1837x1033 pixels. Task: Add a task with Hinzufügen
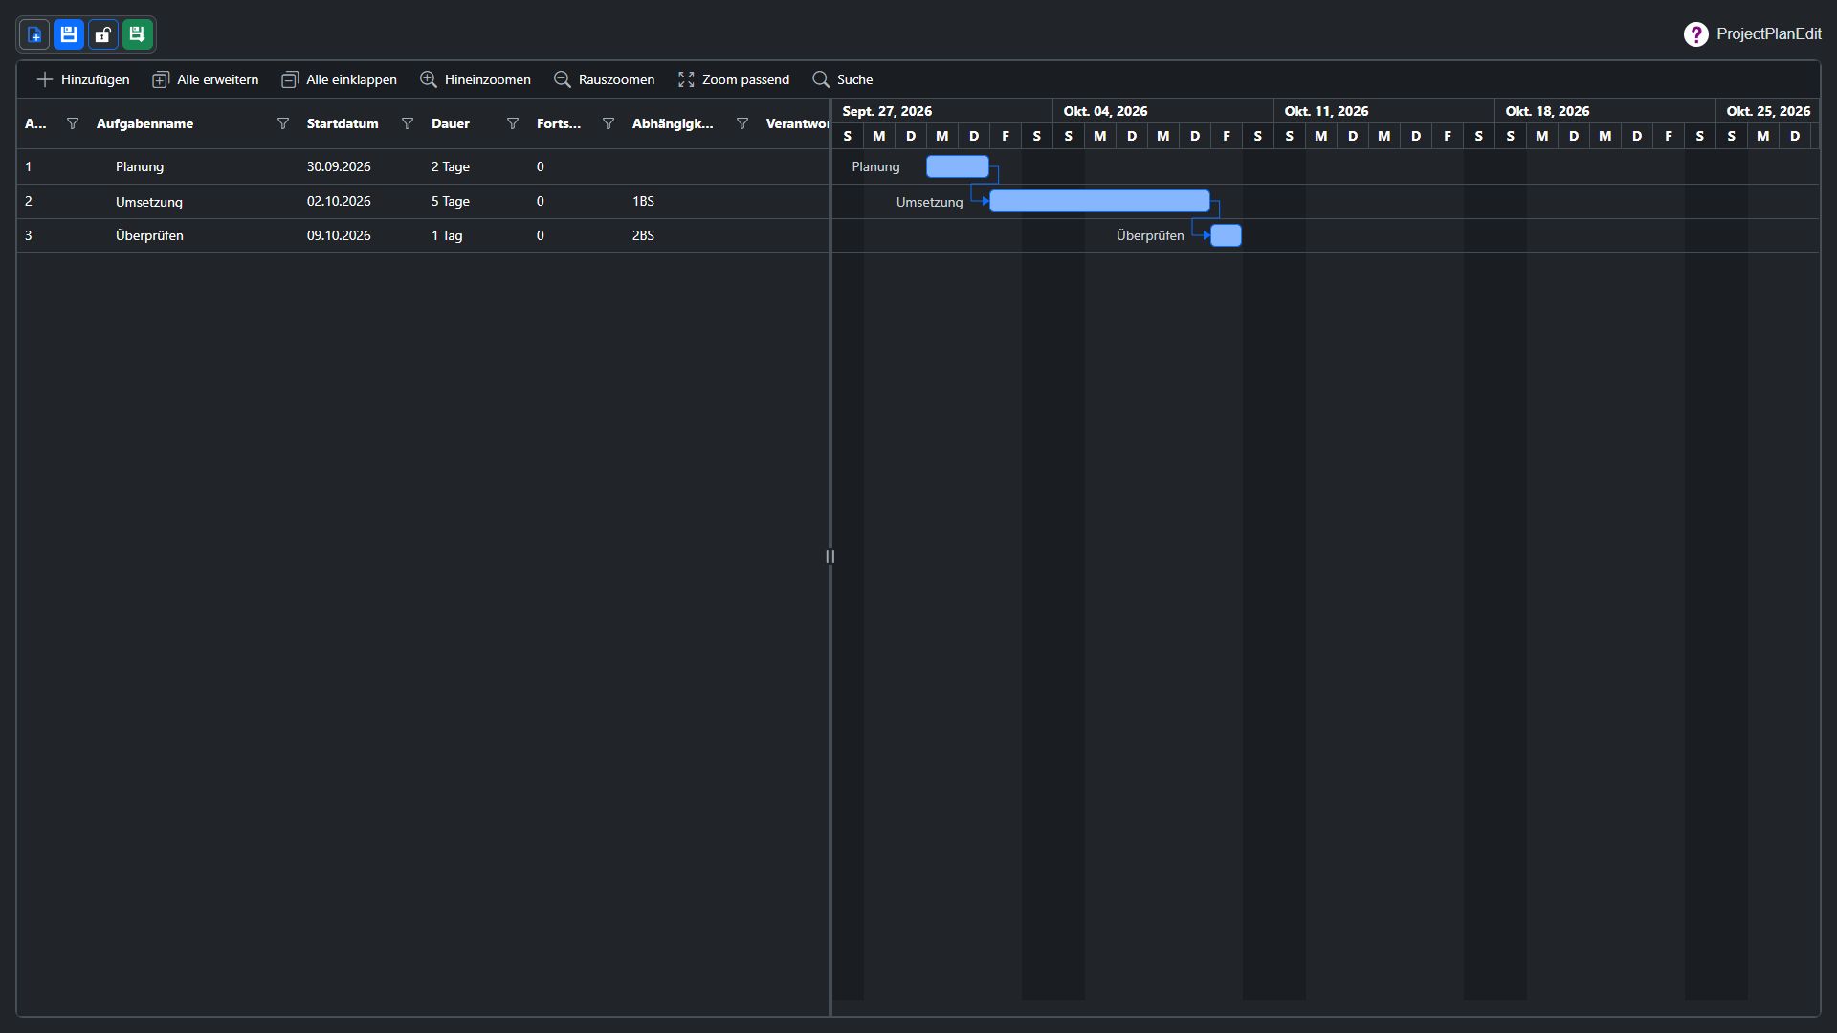pyautogui.click(x=83, y=79)
